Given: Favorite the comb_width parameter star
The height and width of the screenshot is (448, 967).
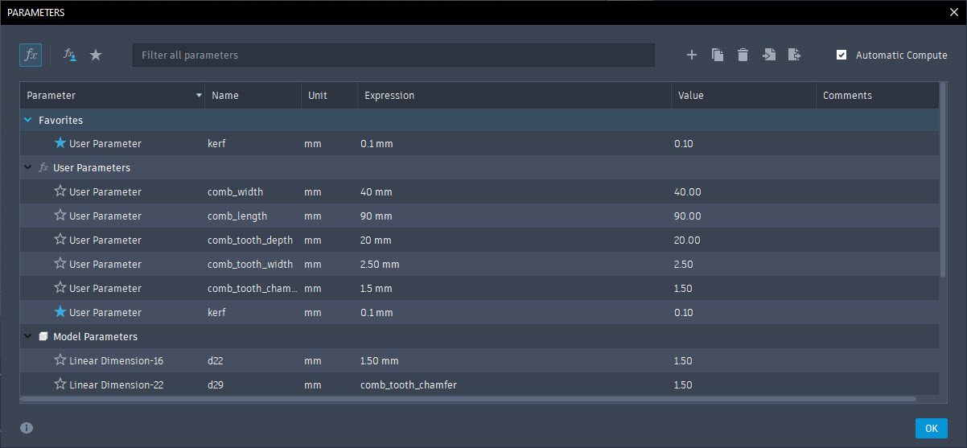Looking at the screenshot, I should pyautogui.click(x=60, y=191).
